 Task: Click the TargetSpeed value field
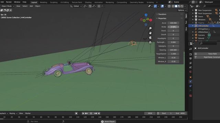click(173, 54)
